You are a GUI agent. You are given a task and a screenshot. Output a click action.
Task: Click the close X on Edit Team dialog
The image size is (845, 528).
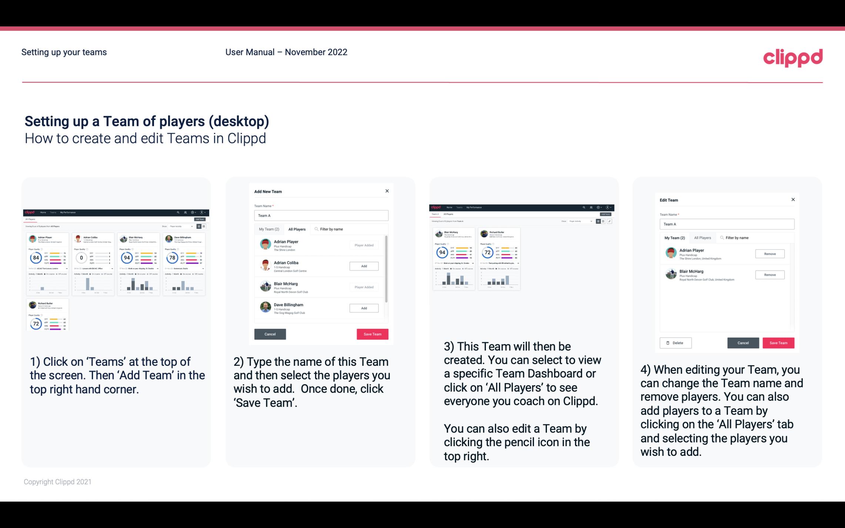point(793,200)
